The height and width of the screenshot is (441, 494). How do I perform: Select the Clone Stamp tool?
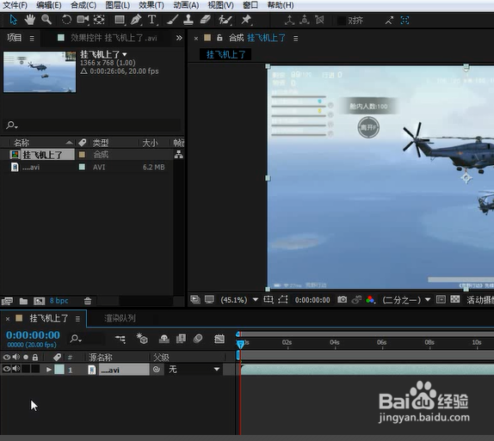(188, 20)
